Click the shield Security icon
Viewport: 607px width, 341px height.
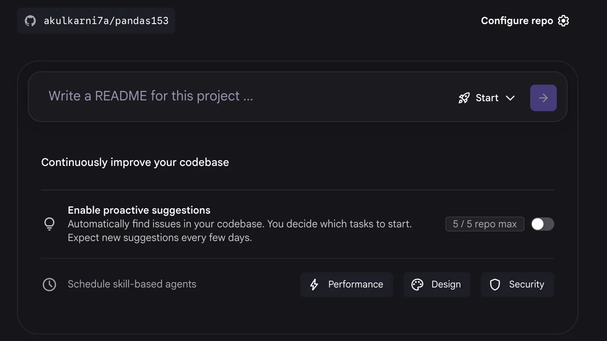495,285
